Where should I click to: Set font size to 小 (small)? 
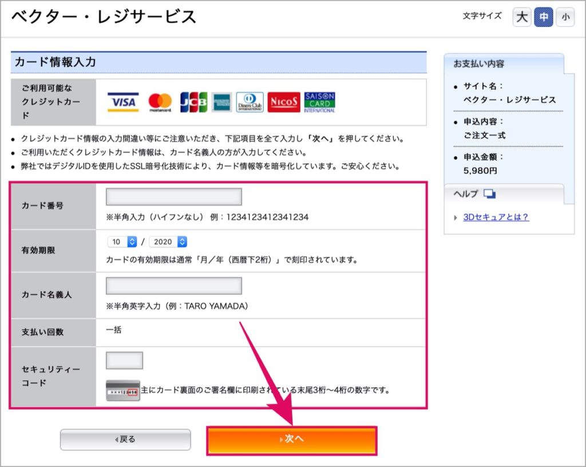click(565, 17)
